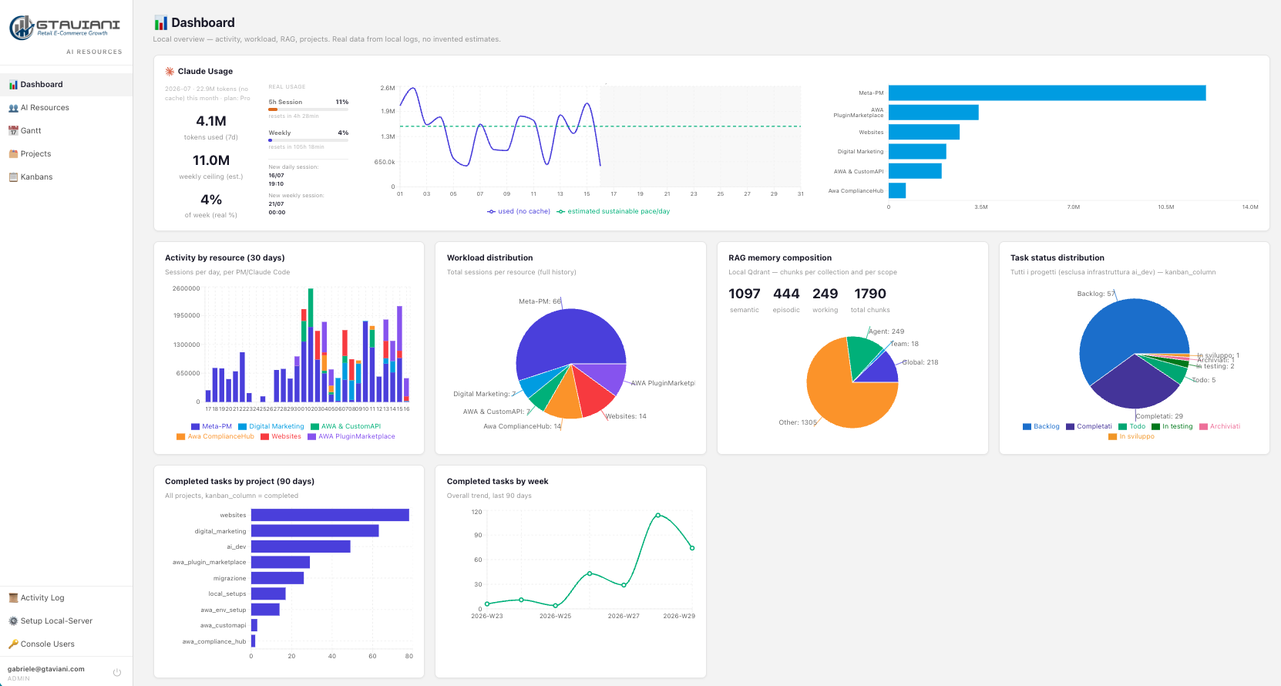Click 'Completed tasks by week' heading
Viewport: 1281px width, 686px height.
point(498,481)
